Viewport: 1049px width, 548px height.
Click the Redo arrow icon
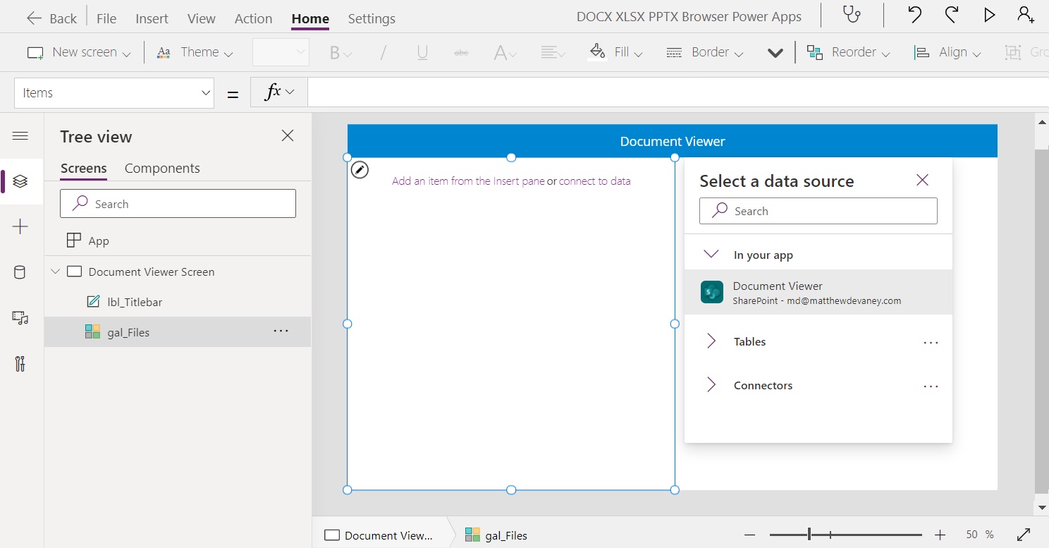coord(951,14)
